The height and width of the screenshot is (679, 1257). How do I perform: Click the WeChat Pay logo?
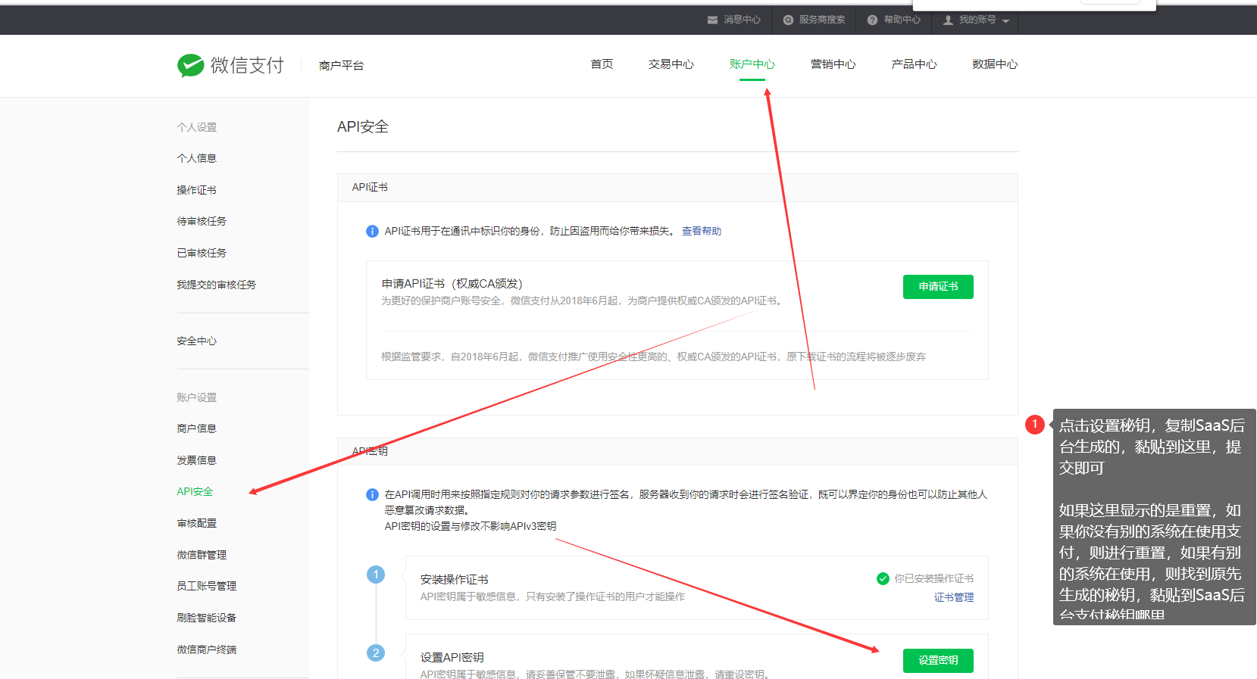230,65
